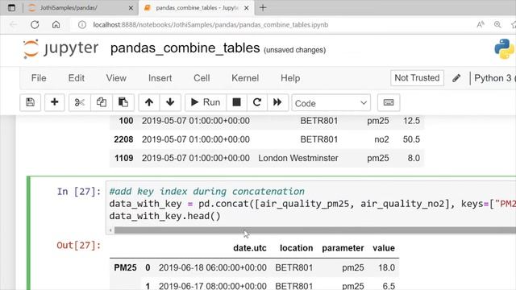
Task: Click the read aloud icon
Action: [481, 25]
